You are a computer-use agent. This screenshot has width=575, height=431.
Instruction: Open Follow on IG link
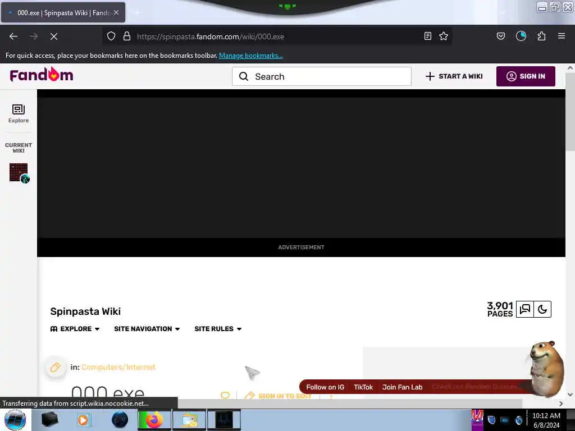pos(325,387)
